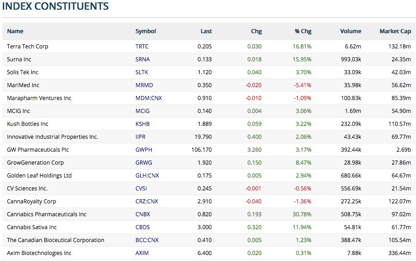416x261 pixels.
Task: Click the 19.790 last price
Action: 203,137
